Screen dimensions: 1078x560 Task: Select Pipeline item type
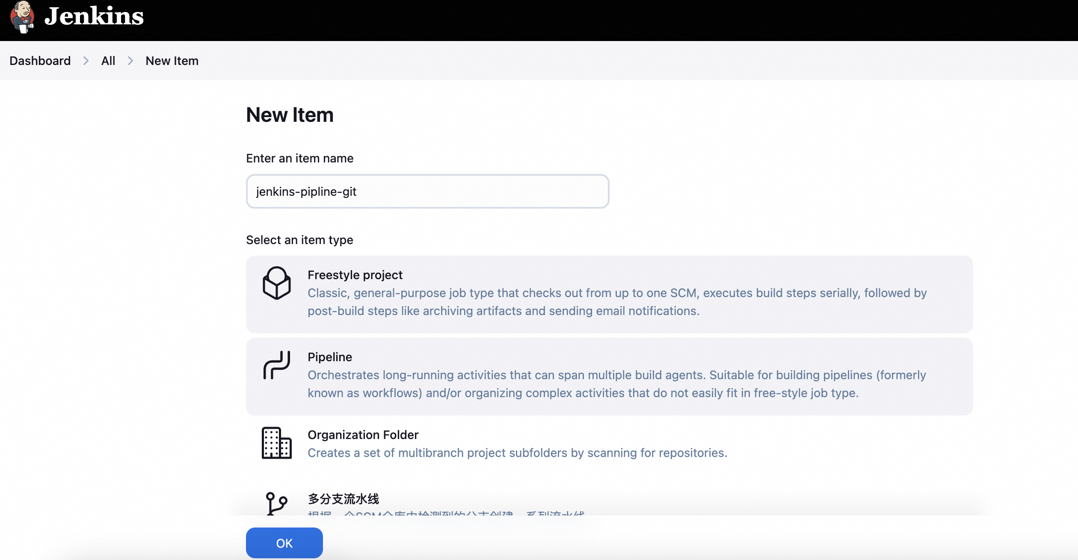coord(330,357)
